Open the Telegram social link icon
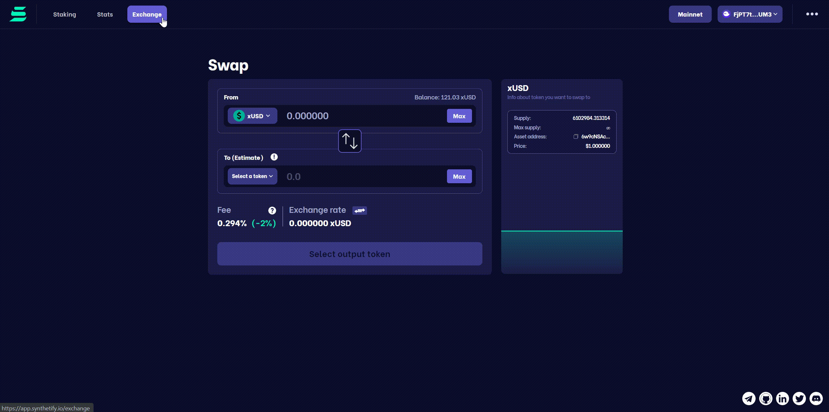The height and width of the screenshot is (412, 829). pos(749,398)
